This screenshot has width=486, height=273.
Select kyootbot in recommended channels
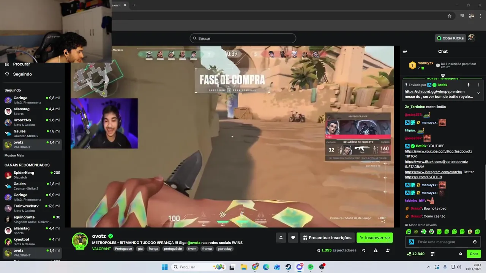[x=32, y=242]
